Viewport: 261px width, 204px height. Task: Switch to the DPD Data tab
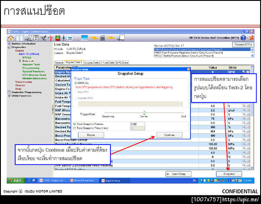pyautogui.click(x=122, y=63)
